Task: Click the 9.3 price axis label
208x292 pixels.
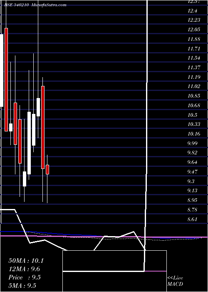Action: [x=191, y=181]
